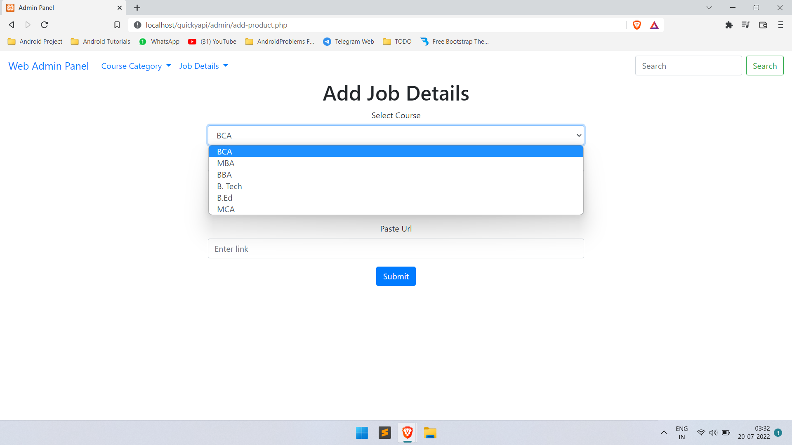Viewport: 792px width, 445px height.
Task: Click Brave browser taskbar icon
Action: coord(407,433)
